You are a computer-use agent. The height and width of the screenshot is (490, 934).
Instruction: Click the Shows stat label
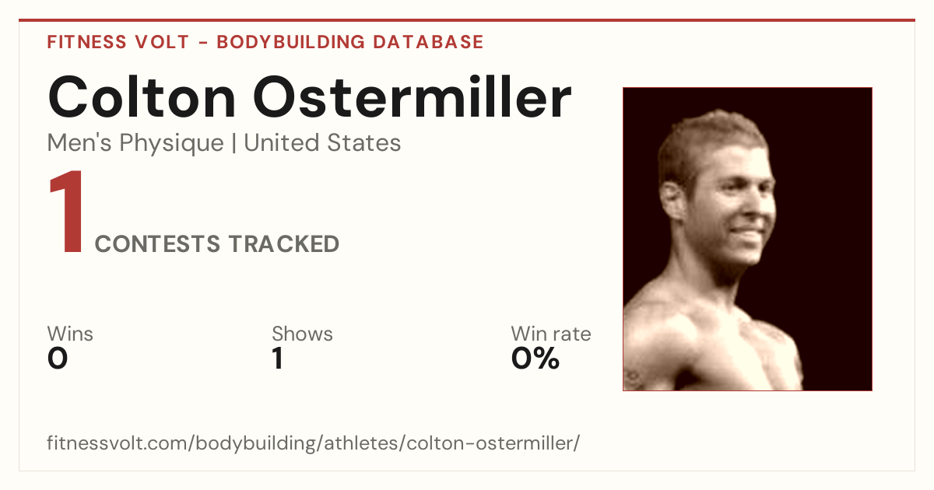302,334
